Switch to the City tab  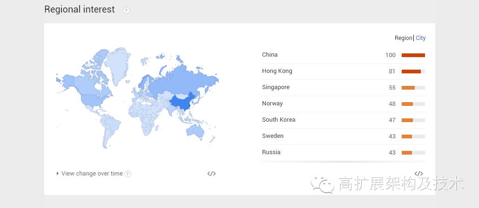click(x=421, y=38)
